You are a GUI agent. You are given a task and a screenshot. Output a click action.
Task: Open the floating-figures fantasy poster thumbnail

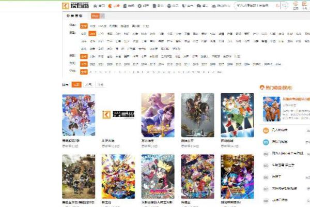[x=197, y=115]
